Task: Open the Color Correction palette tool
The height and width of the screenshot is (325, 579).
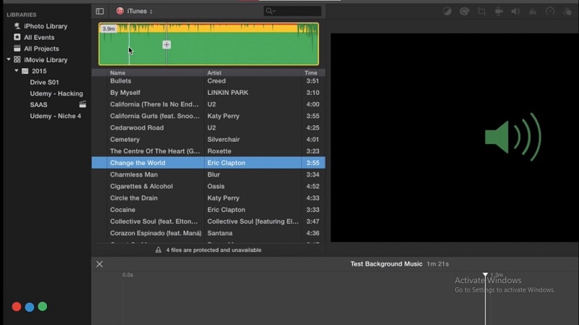Action: tap(464, 12)
